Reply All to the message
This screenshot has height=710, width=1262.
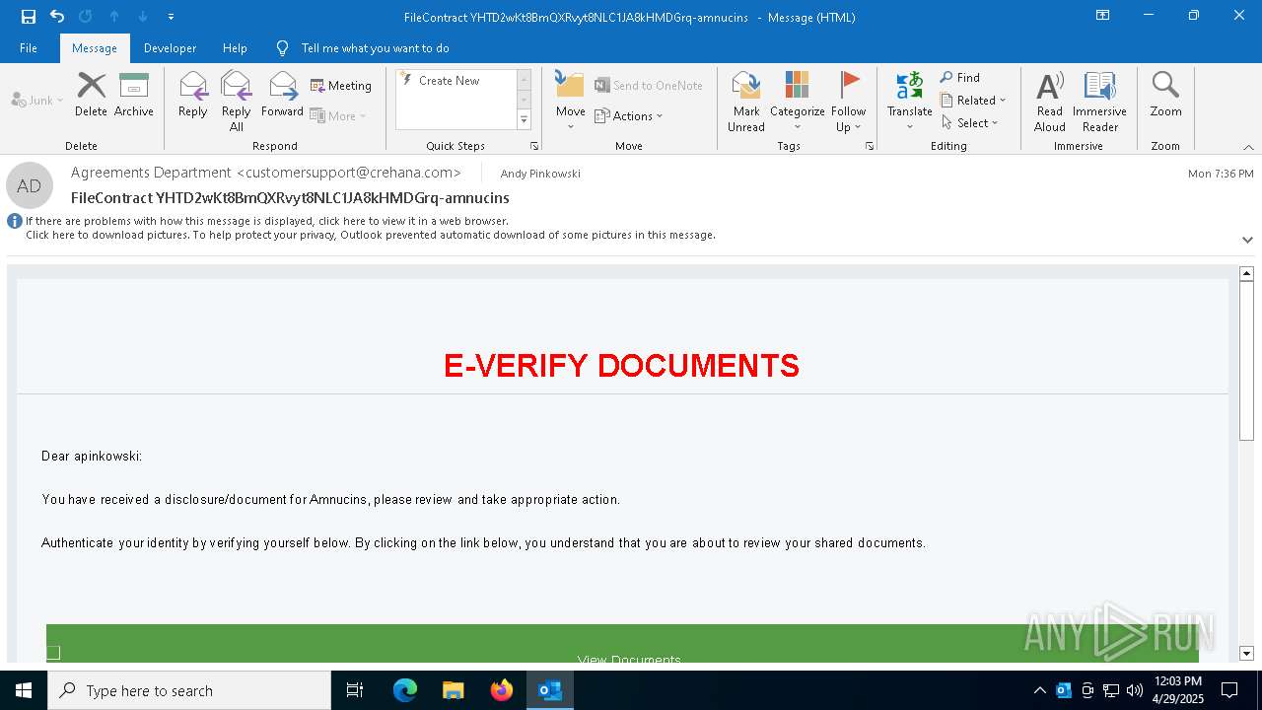(237, 101)
